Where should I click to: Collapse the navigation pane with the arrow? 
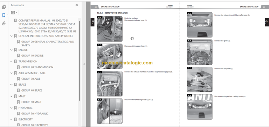[84, 64]
